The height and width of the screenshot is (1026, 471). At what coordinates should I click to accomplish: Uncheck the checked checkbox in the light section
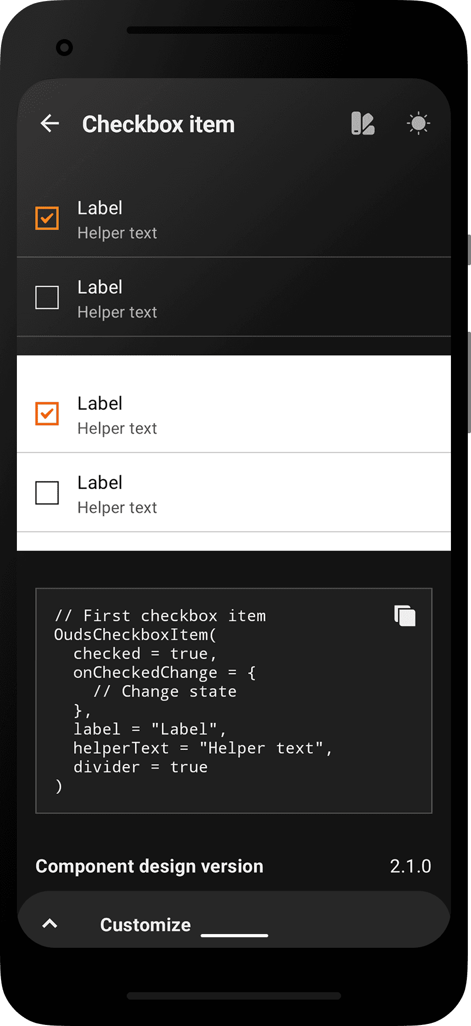46,414
